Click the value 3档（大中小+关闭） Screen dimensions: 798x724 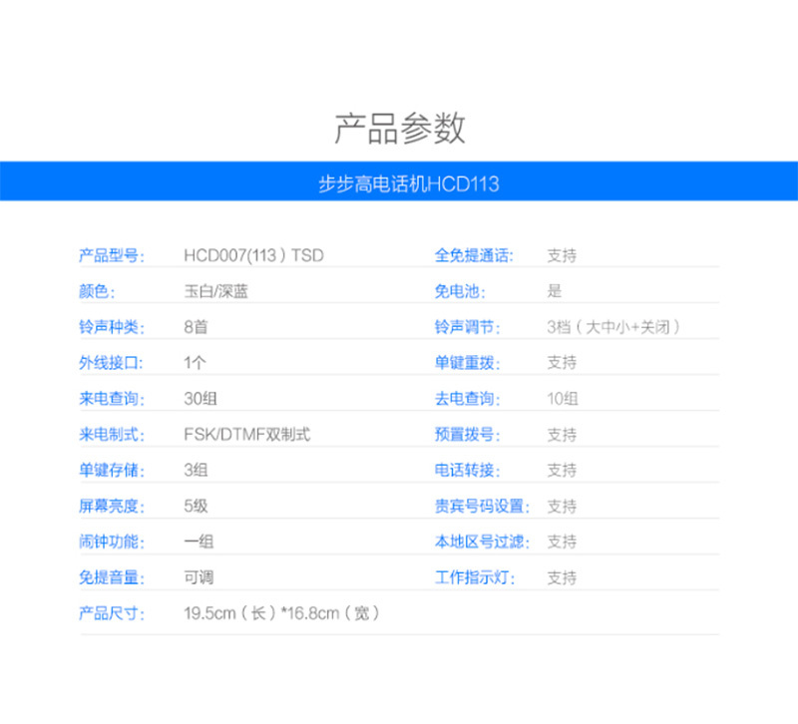tap(613, 327)
